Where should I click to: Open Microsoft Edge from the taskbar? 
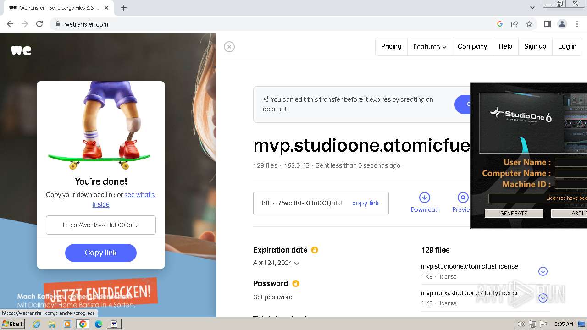(x=99, y=324)
